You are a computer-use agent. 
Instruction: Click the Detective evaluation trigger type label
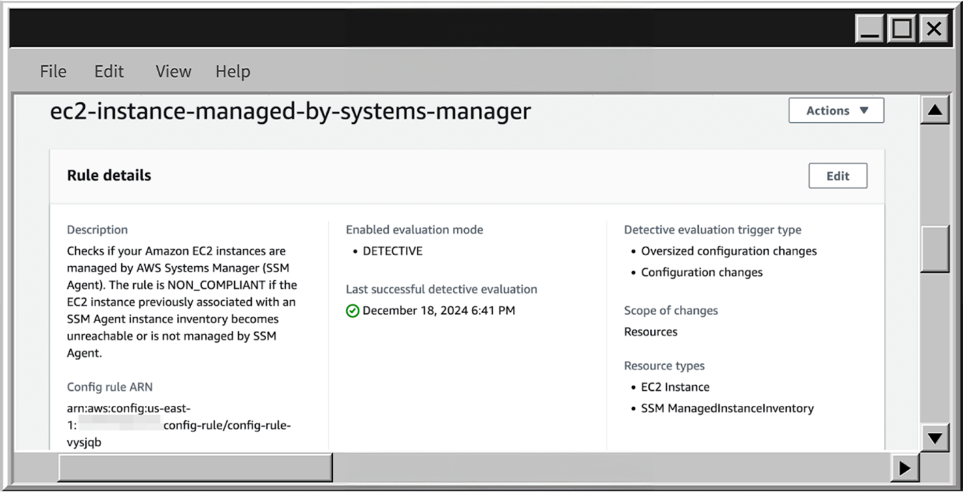click(x=712, y=230)
